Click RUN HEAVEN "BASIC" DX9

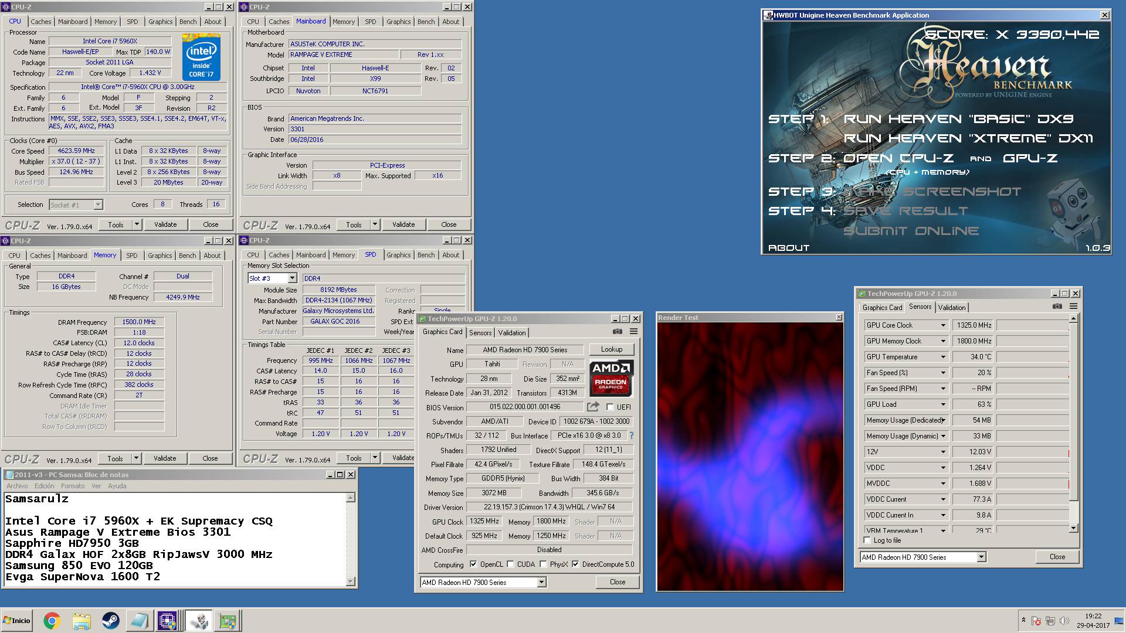[958, 119]
